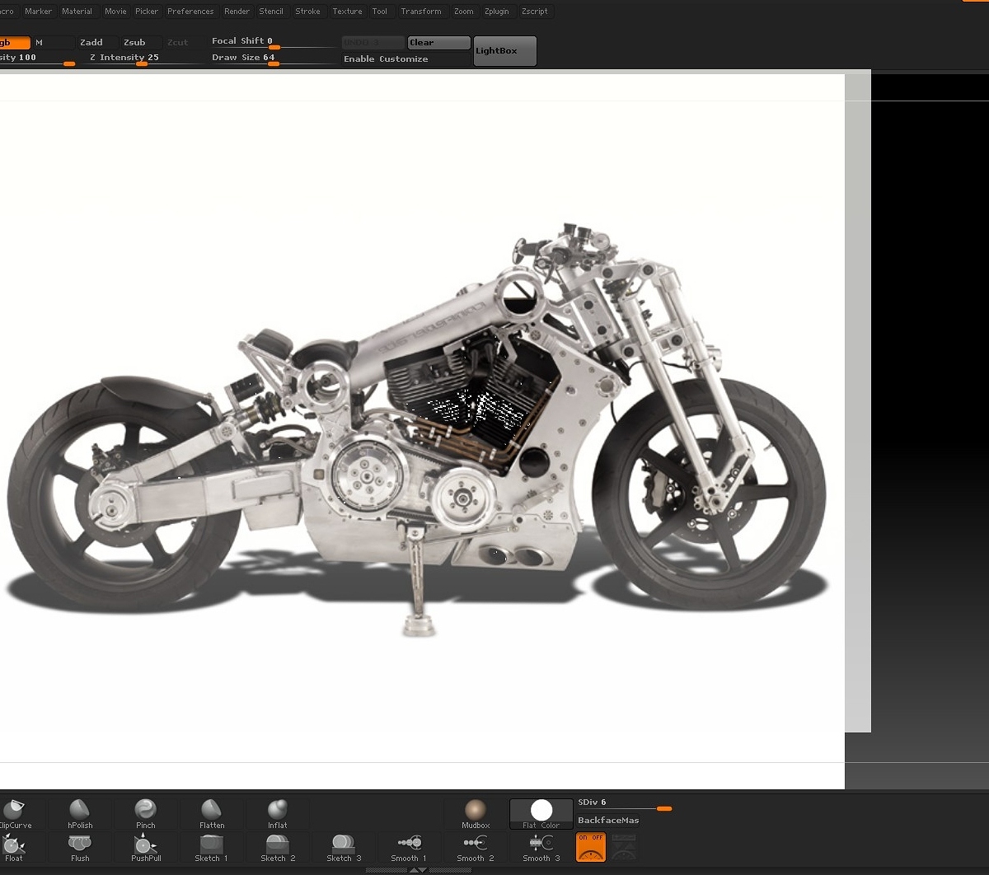989x875 pixels.
Task: Select the Smooth 3 brush
Action: 541,847
